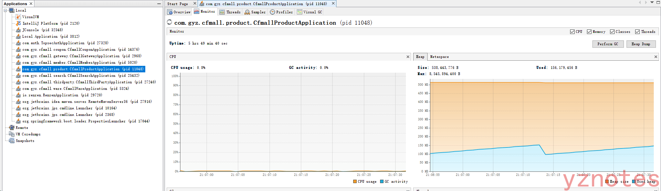This screenshot has width=661, height=191.
Task: Close the Start Page tab
Action: (195, 3)
